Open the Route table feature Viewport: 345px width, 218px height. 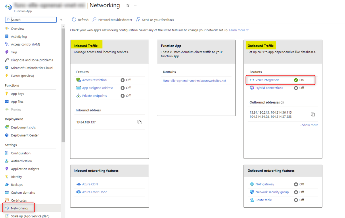coord(264,200)
